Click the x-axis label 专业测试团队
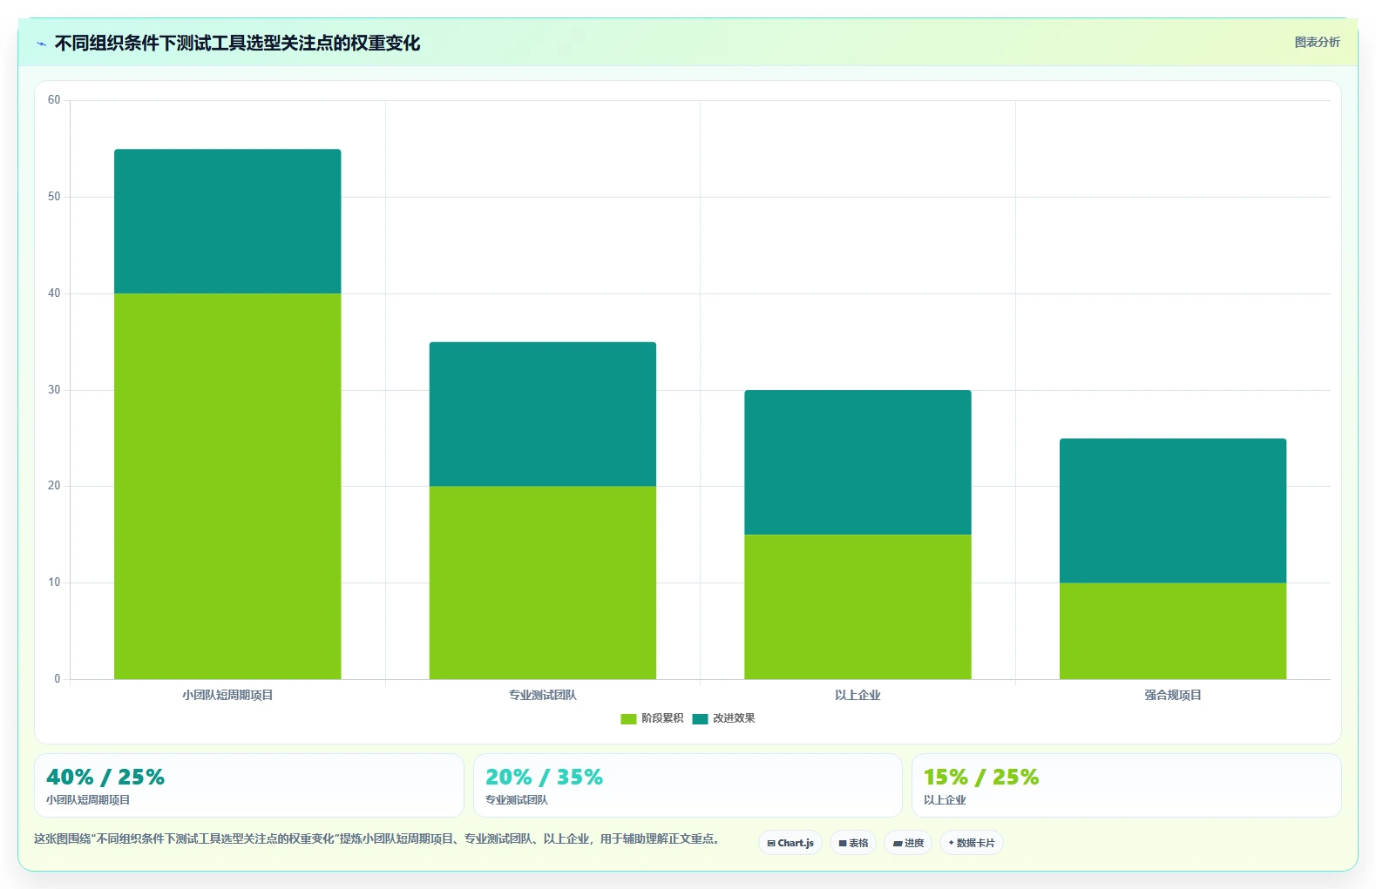The image size is (1376, 889). (543, 695)
